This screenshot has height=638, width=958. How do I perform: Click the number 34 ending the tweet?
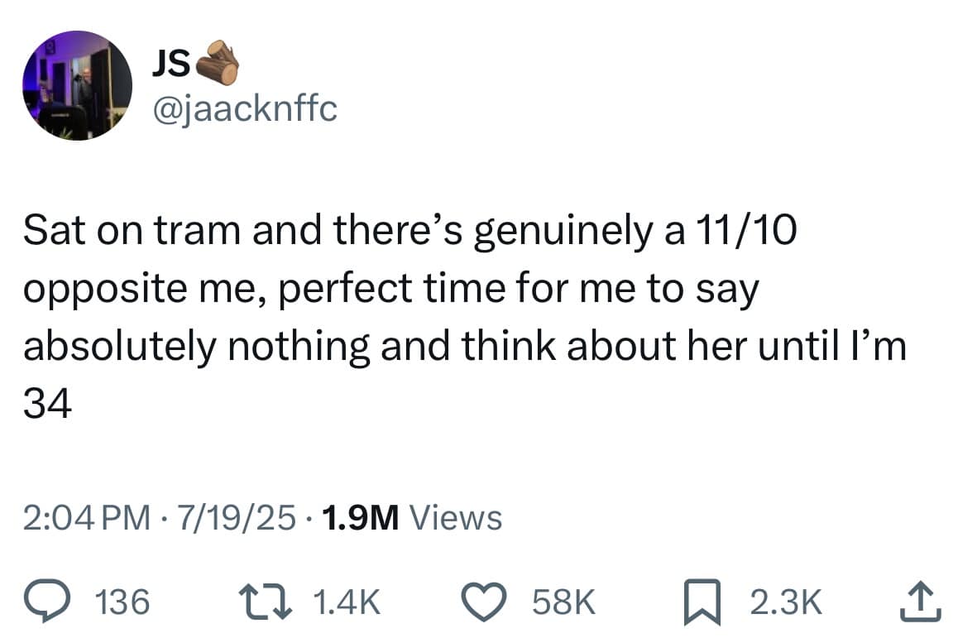(x=48, y=404)
